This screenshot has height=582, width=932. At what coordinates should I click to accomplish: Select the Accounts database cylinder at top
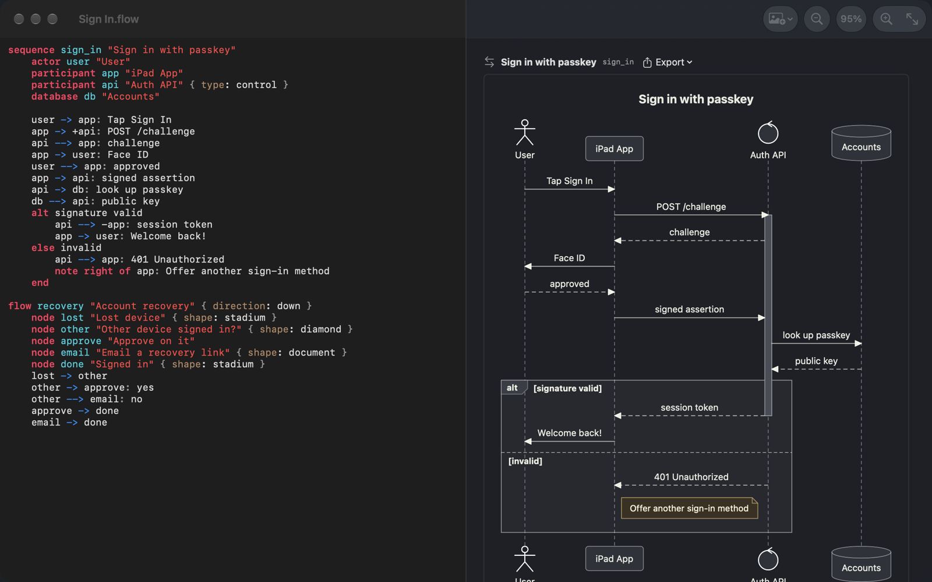click(x=861, y=143)
